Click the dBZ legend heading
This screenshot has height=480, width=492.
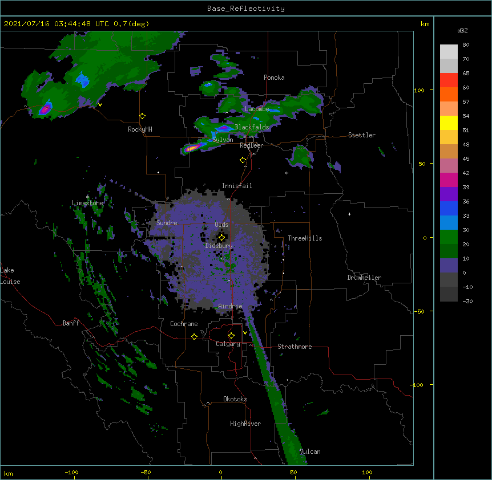462,31
